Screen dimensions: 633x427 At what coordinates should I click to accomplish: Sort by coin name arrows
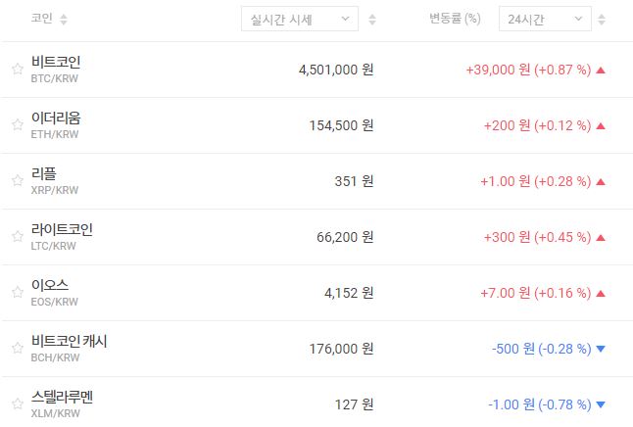click(x=64, y=20)
